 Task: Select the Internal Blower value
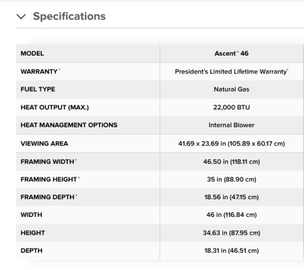point(232,125)
